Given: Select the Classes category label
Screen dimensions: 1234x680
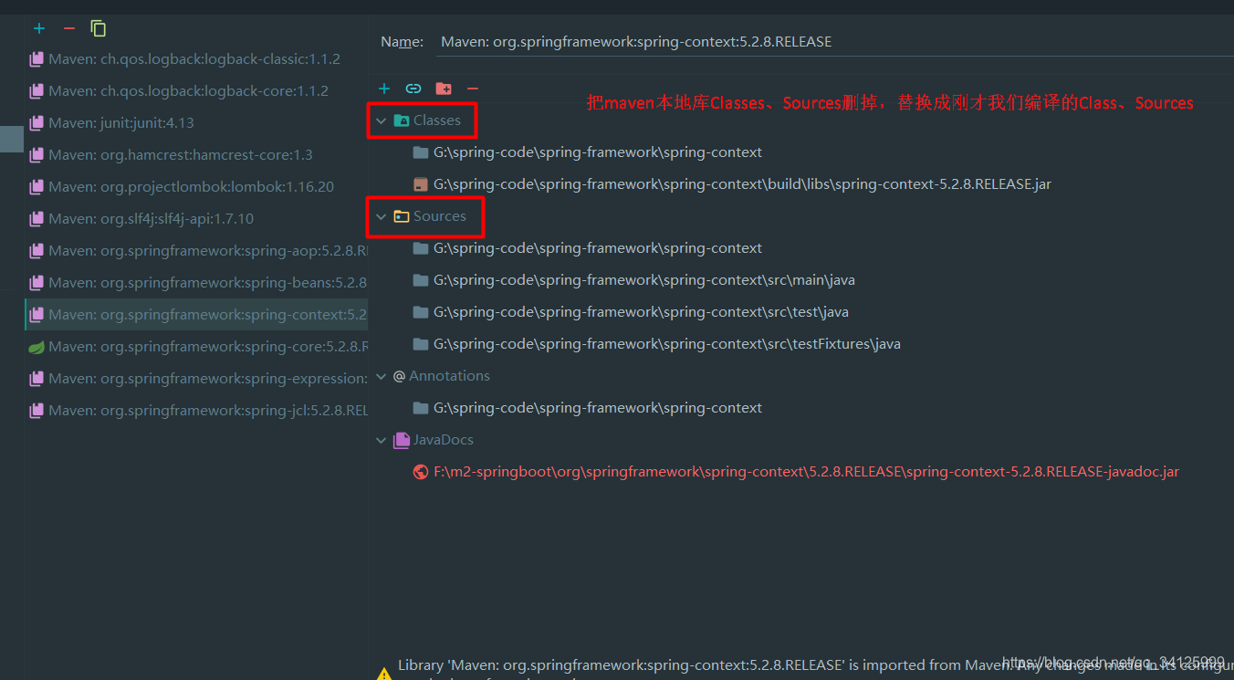Looking at the screenshot, I should coord(437,120).
